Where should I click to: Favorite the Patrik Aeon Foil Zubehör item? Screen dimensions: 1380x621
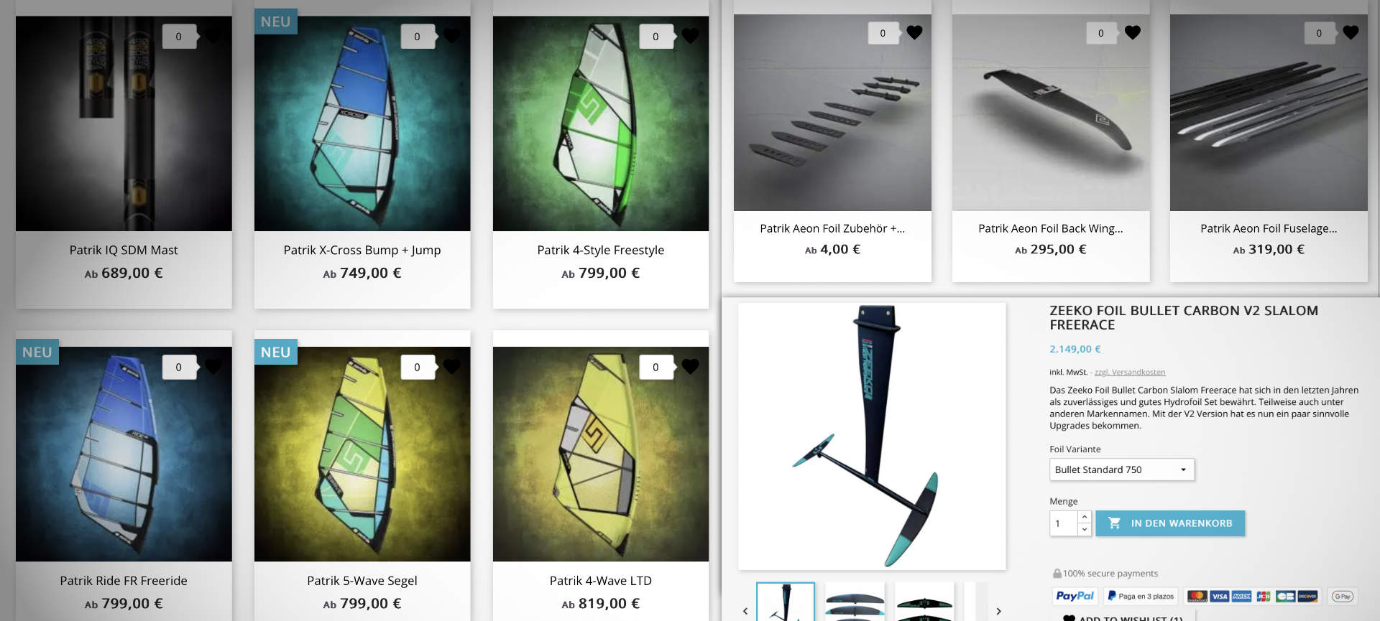914,32
